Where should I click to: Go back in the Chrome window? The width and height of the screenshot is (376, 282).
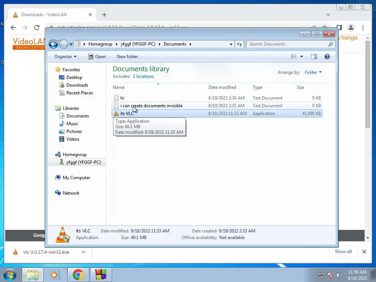point(13,28)
